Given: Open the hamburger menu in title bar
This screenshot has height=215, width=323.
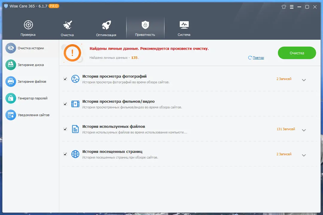Looking at the screenshot, I should pyautogui.click(x=292, y=7).
